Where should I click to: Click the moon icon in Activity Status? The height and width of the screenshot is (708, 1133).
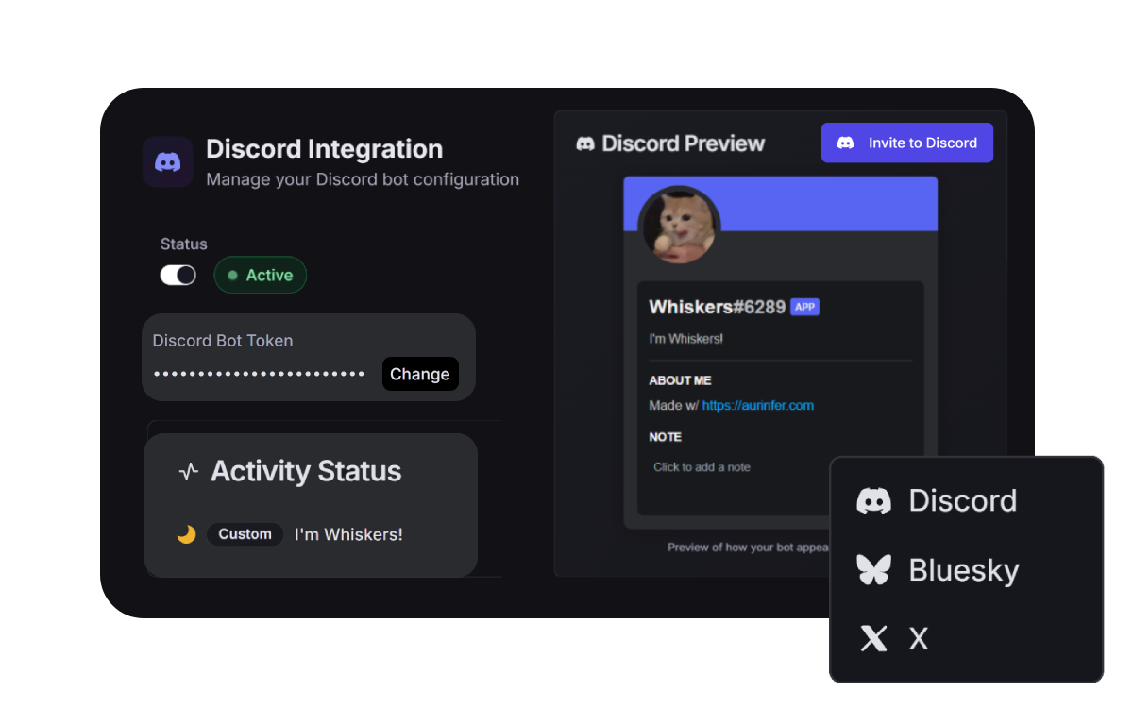point(186,534)
